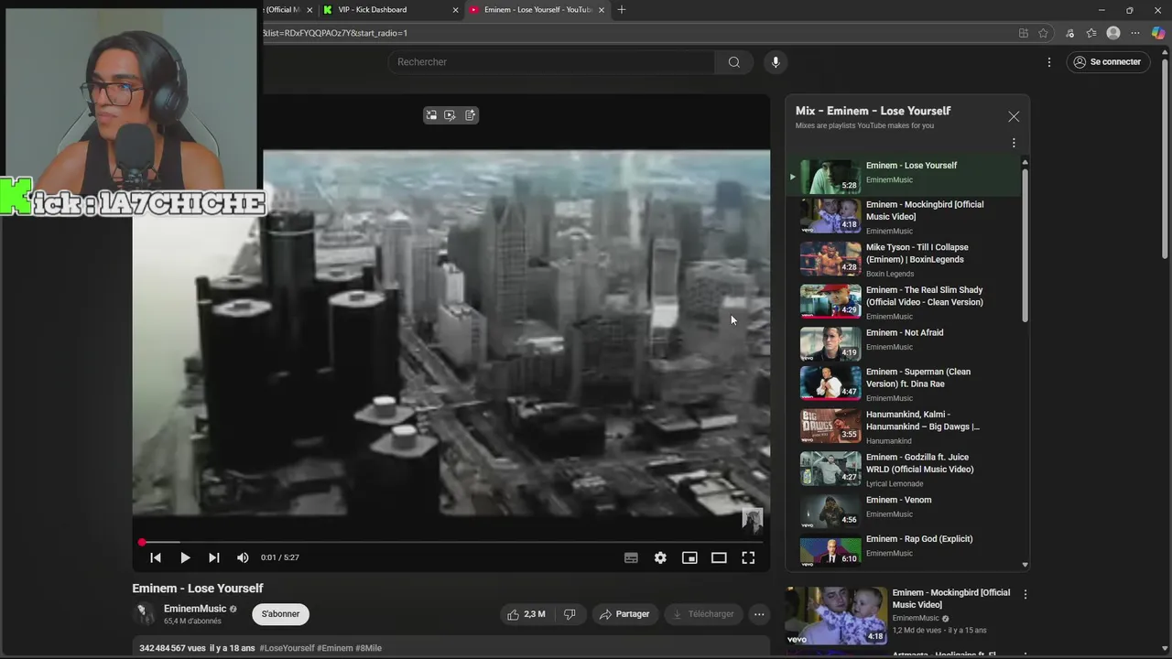Select Eminem - Venom in playlist
The width and height of the screenshot is (1172, 659).
pyautogui.click(x=904, y=510)
